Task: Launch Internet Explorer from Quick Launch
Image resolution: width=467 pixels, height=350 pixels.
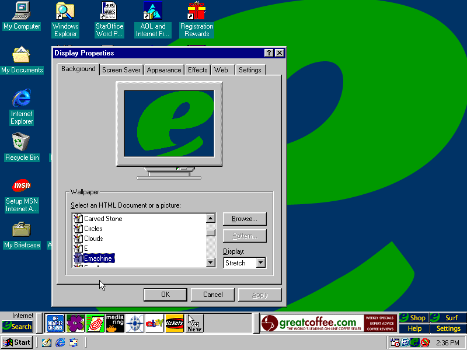Action: click(60, 342)
